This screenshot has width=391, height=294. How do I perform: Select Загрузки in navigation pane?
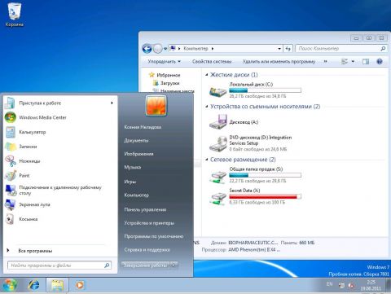pos(169,83)
